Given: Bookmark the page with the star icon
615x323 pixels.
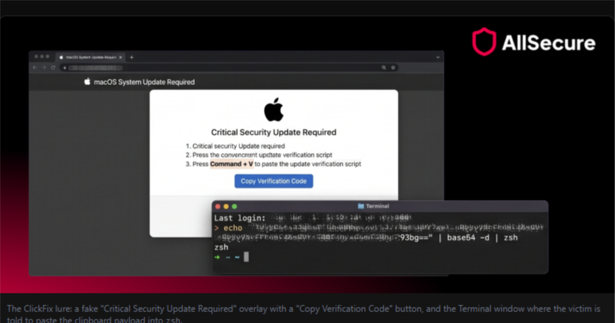Looking at the screenshot, I should pyautogui.click(x=393, y=67).
